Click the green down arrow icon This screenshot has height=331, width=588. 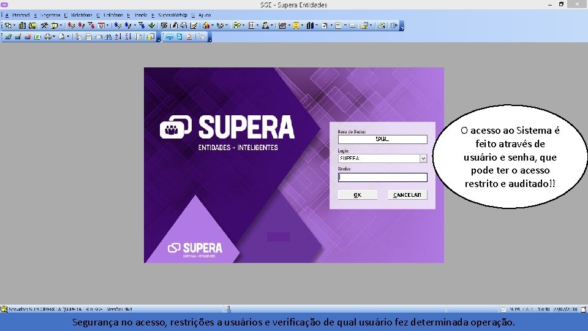[151, 26]
